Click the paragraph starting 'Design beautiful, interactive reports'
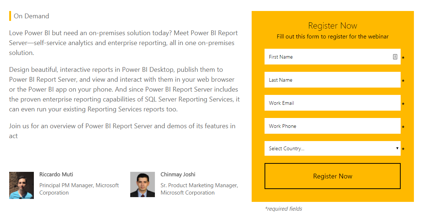 tap(124, 89)
